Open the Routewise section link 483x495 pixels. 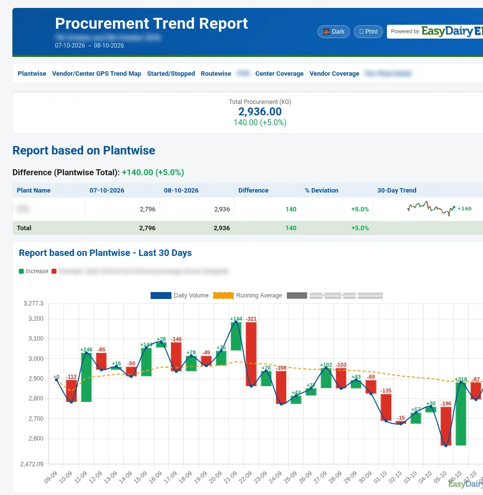coord(216,74)
